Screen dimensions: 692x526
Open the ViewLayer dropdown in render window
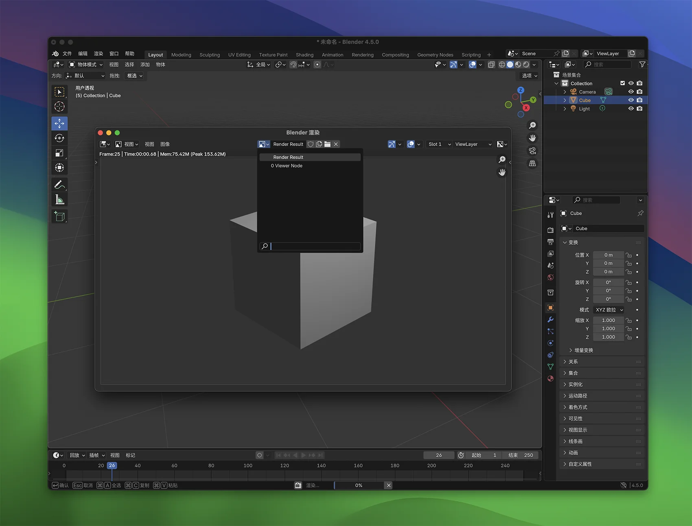tap(473, 144)
